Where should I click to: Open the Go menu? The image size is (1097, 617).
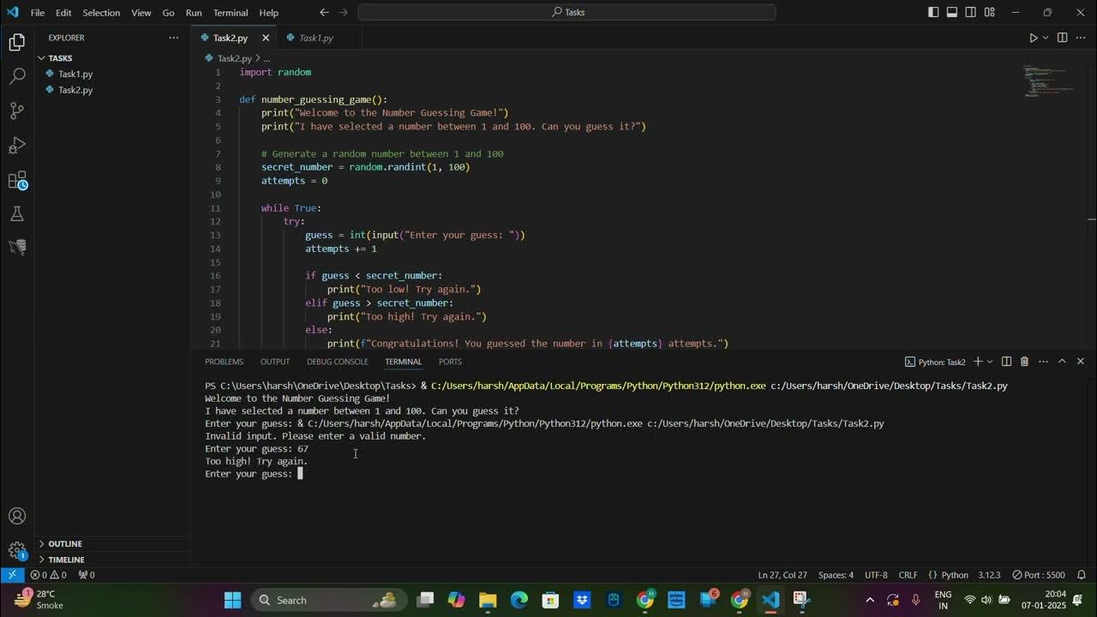pyautogui.click(x=168, y=13)
